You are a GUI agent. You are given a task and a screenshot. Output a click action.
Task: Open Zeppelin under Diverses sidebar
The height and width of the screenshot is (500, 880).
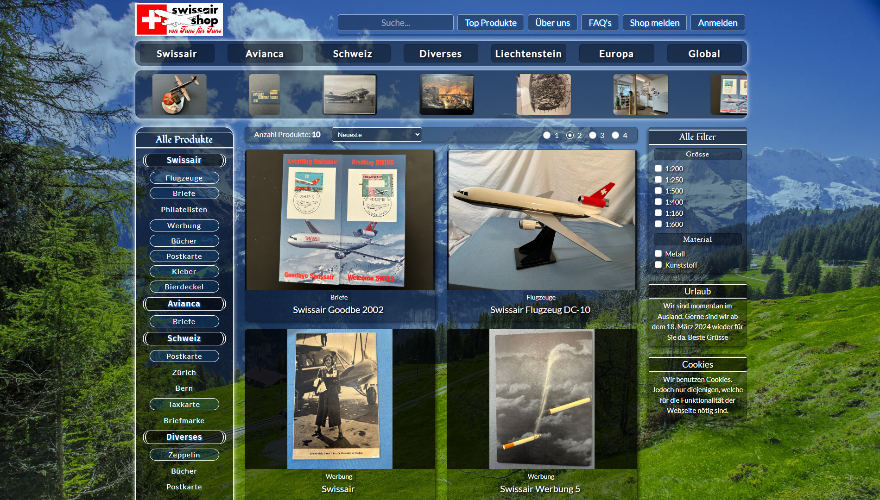point(184,455)
